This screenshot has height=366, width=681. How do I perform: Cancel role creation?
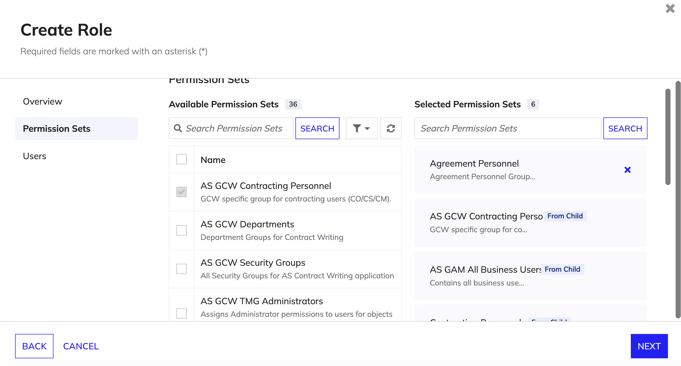point(81,346)
